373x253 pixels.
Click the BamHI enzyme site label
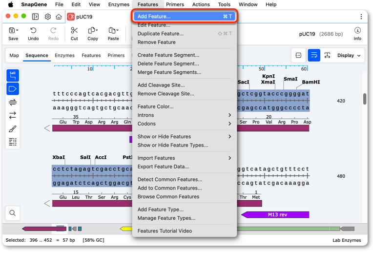click(311, 82)
